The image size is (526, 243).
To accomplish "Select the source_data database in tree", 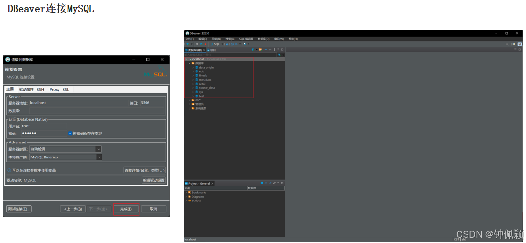I will (x=206, y=88).
